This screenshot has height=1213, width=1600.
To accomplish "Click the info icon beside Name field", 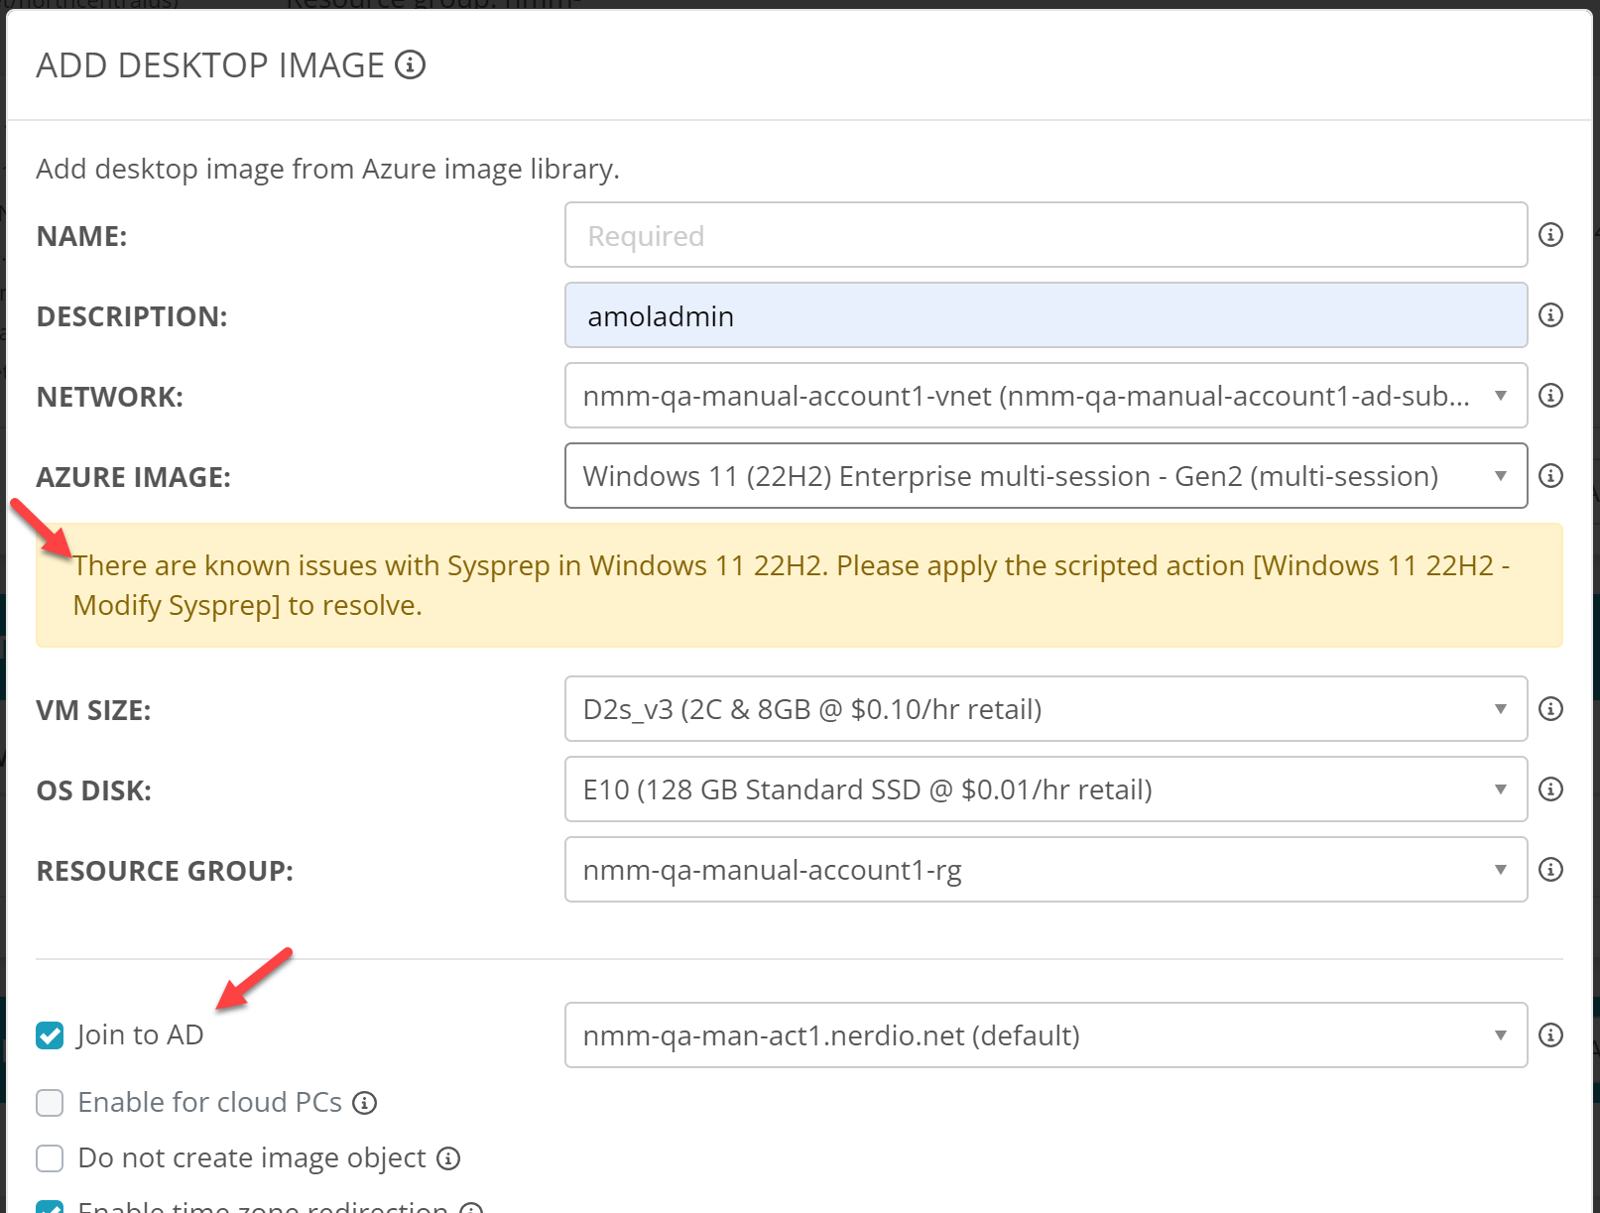I will [1550, 235].
